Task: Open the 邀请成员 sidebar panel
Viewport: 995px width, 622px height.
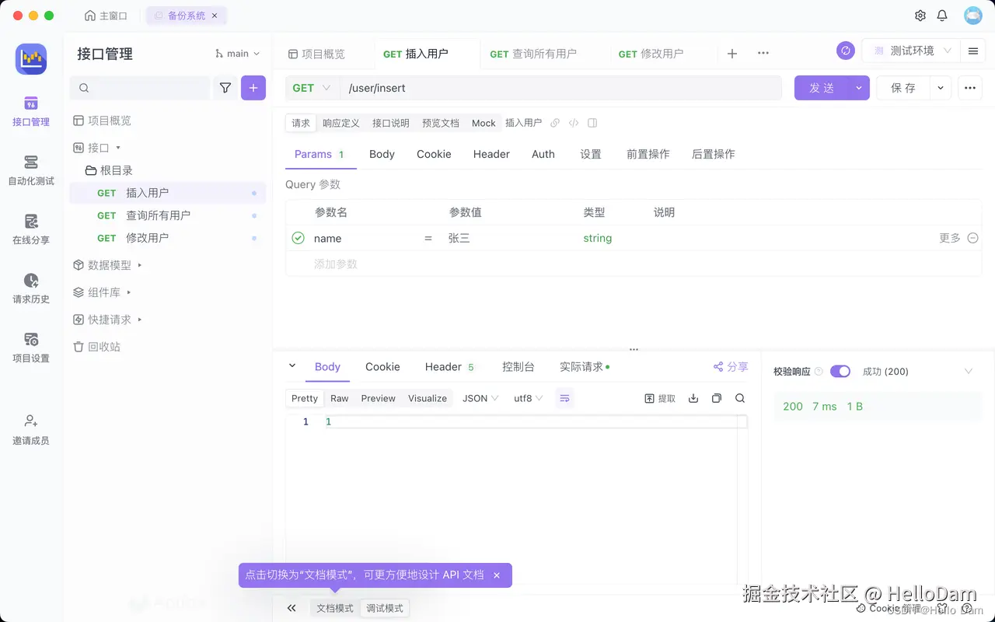Action: pyautogui.click(x=30, y=429)
